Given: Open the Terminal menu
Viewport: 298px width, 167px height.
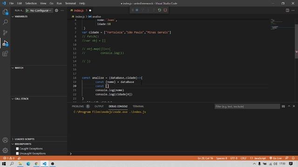Looking at the screenshot, I should (x=70, y=3).
